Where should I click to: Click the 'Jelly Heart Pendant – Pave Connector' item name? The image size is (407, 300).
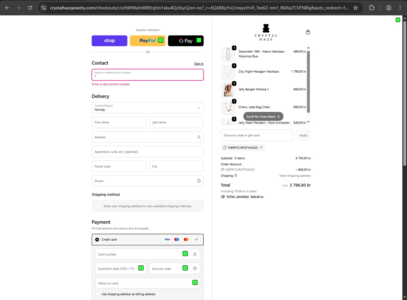[x=264, y=123]
